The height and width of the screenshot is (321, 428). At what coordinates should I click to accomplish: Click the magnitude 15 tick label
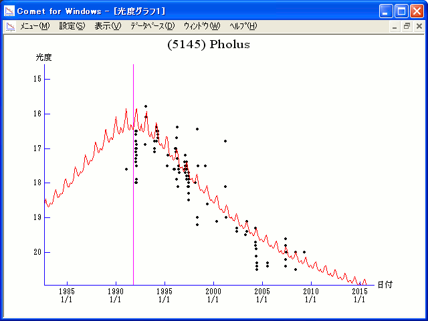(37, 79)
